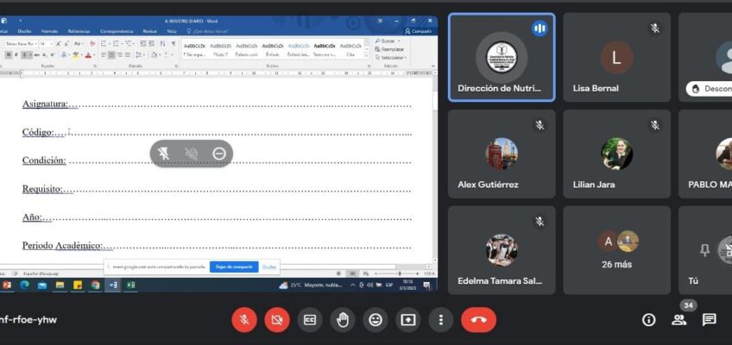Open the chat panel
This screenshot has height=345, width=732.
click(x=710, y=320)
